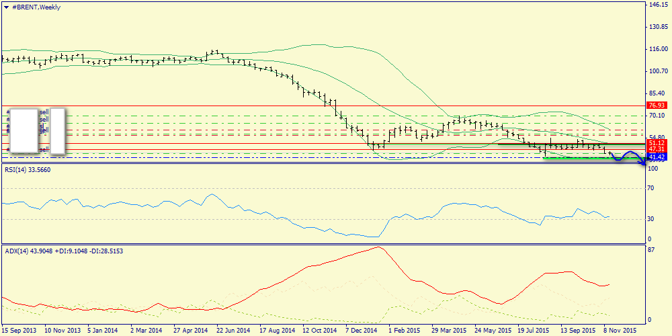
Task: Click the 13 Sep 2015 date label
Action: 578,331
